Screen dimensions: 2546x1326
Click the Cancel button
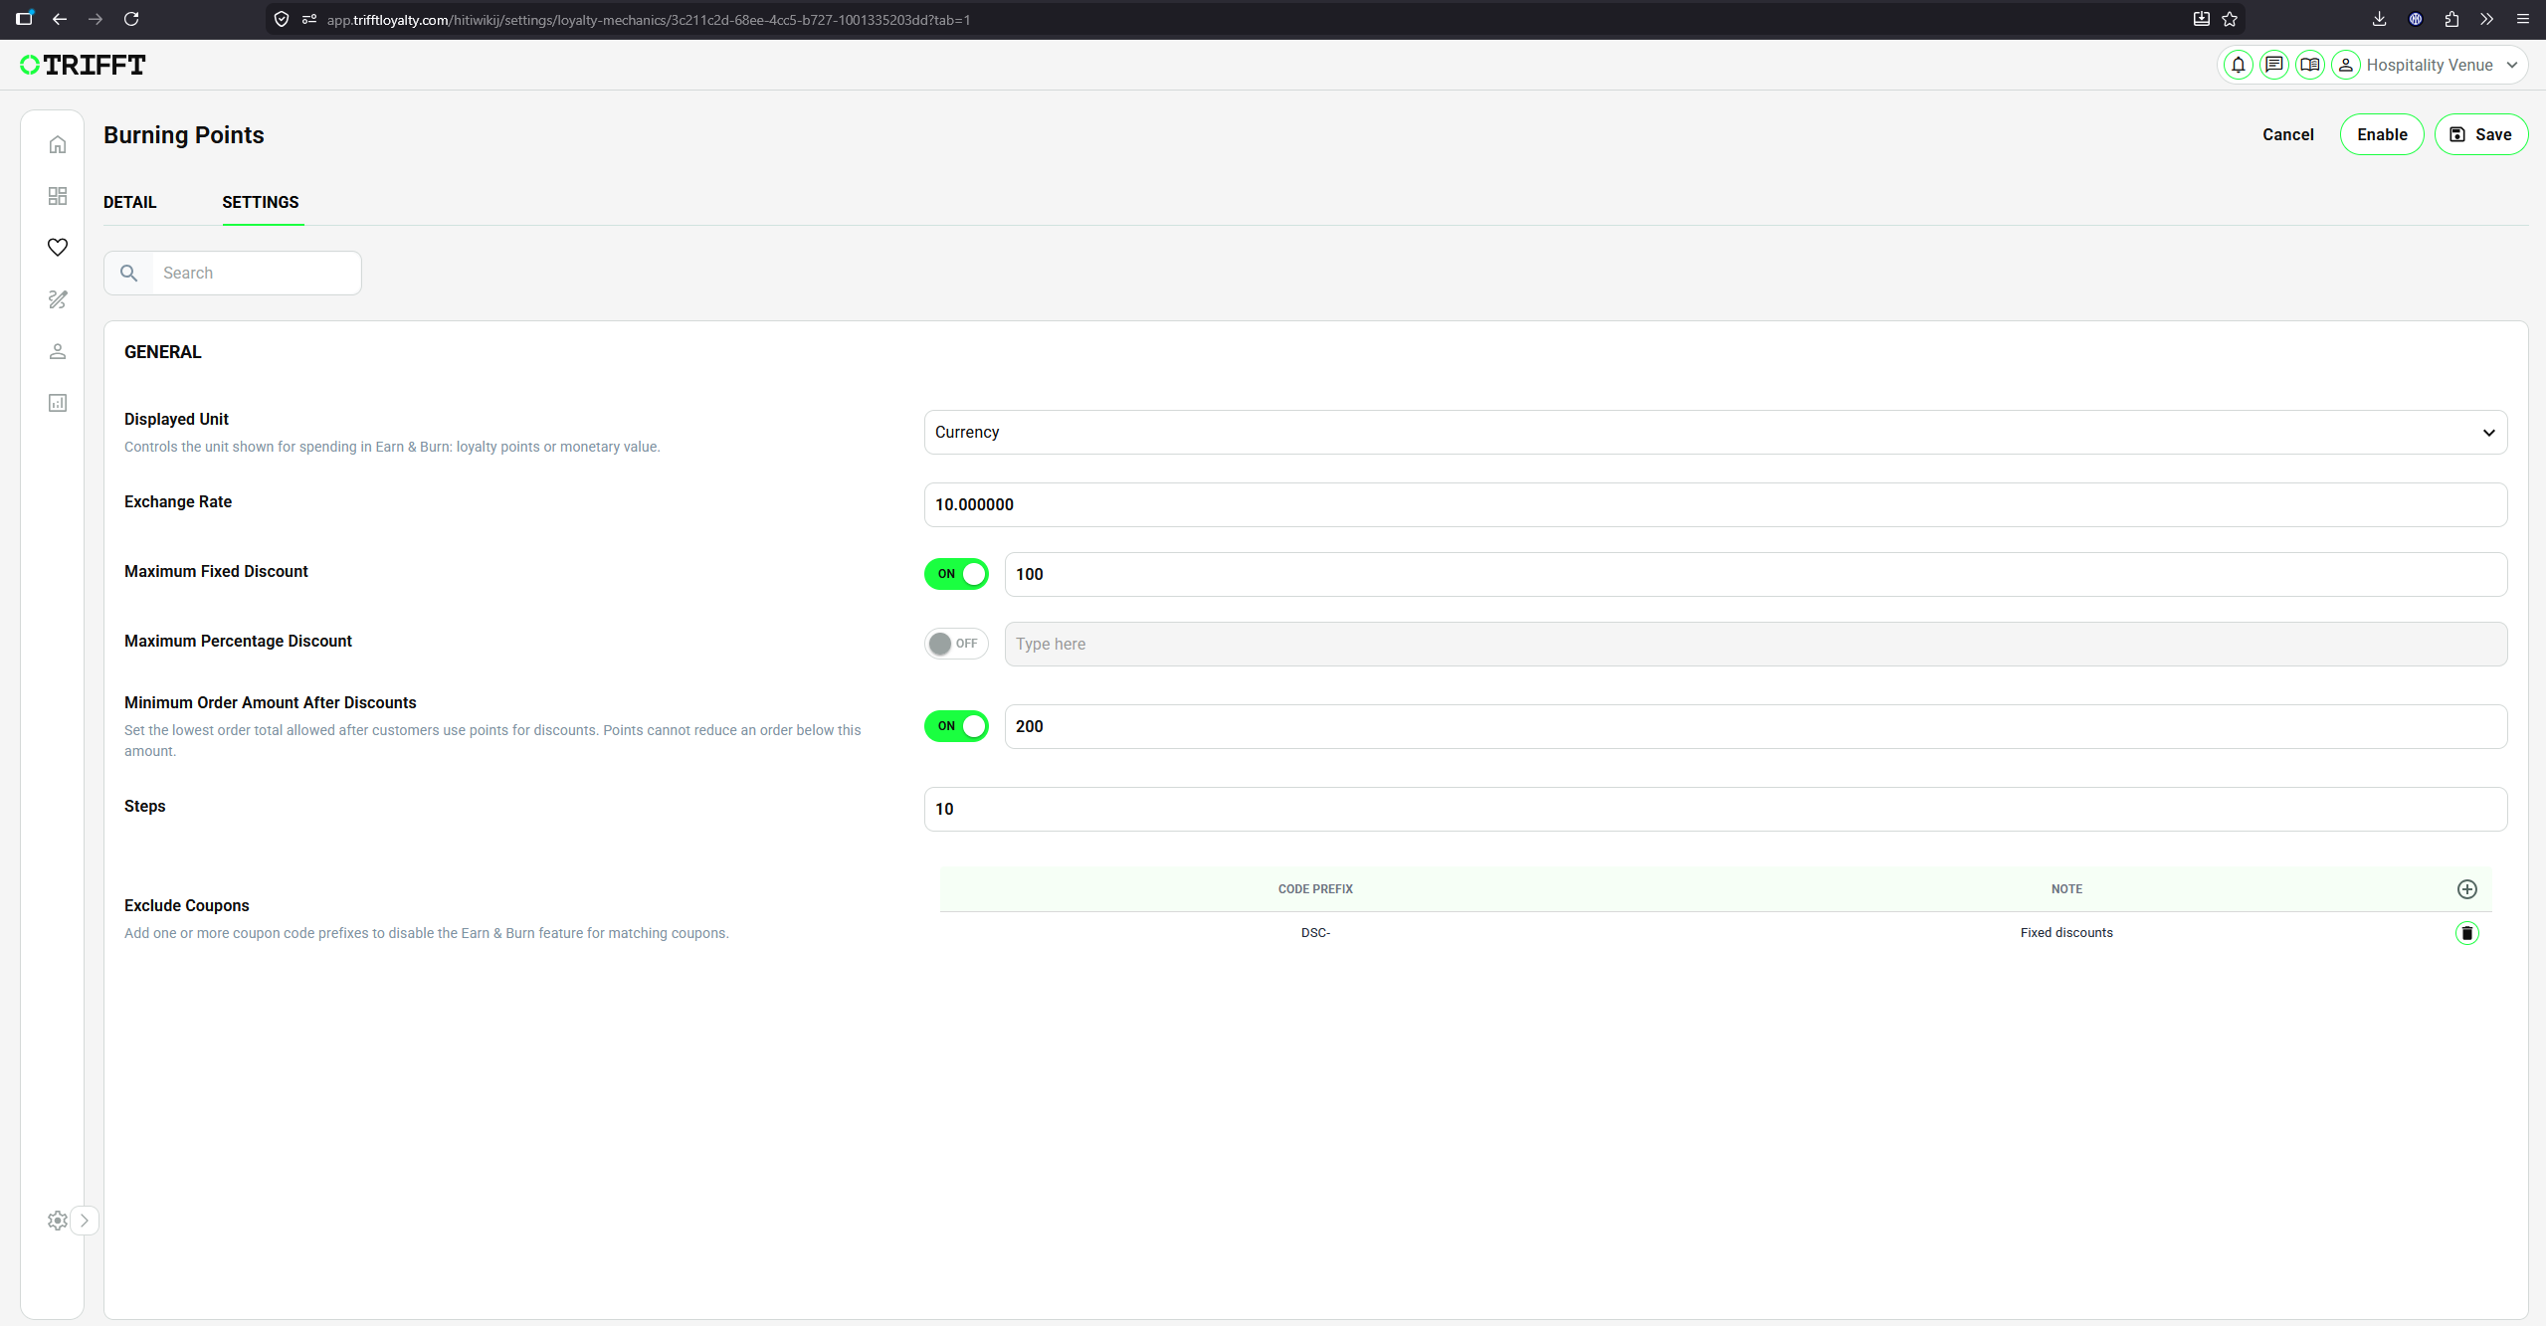tap(2288, 134)
